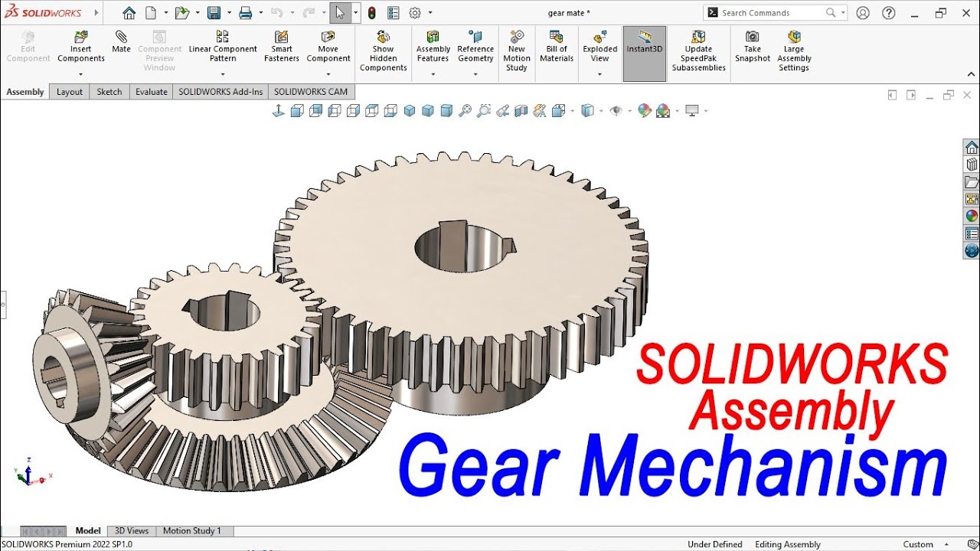Click Show Hidden Components
The width and height of the screenshot is (980, 551).
pyautogui.click(x=384, y=52)
